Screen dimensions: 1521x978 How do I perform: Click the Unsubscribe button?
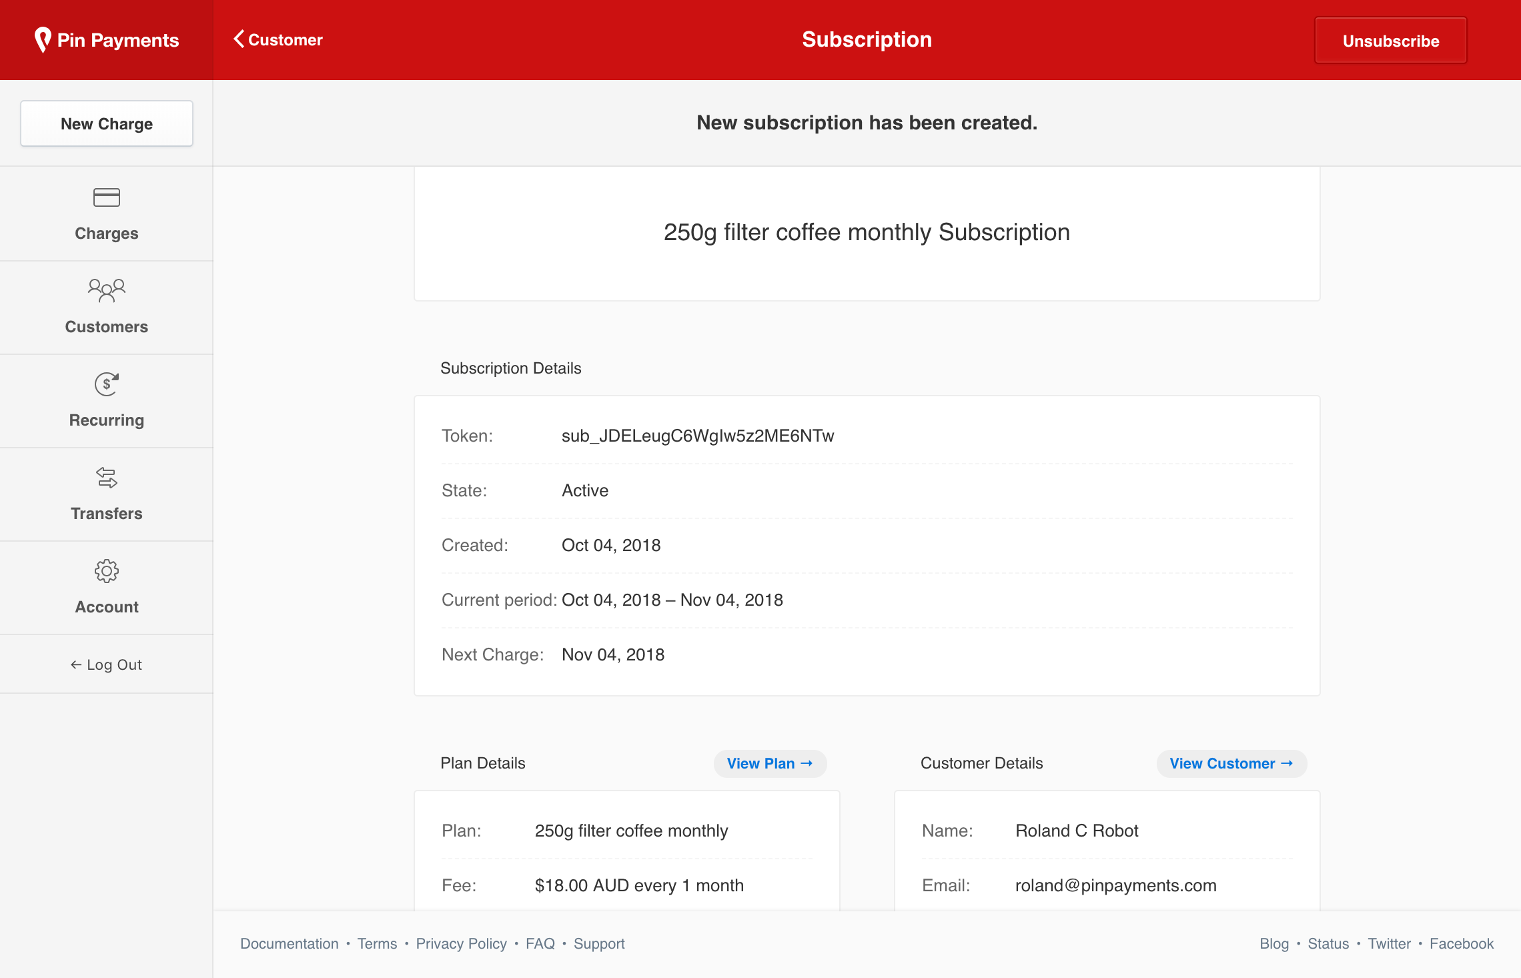tap(1391, 41)
